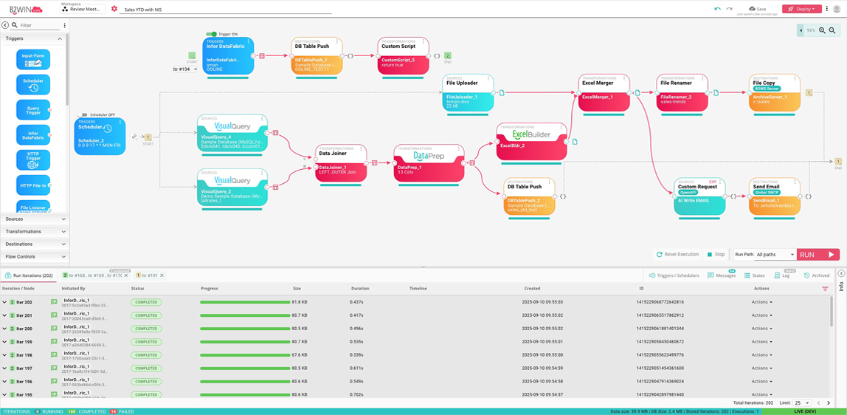Open the Workspace Review Meeting selector
The height and width of the screenshot is (415, 847).
pos(82,9)
